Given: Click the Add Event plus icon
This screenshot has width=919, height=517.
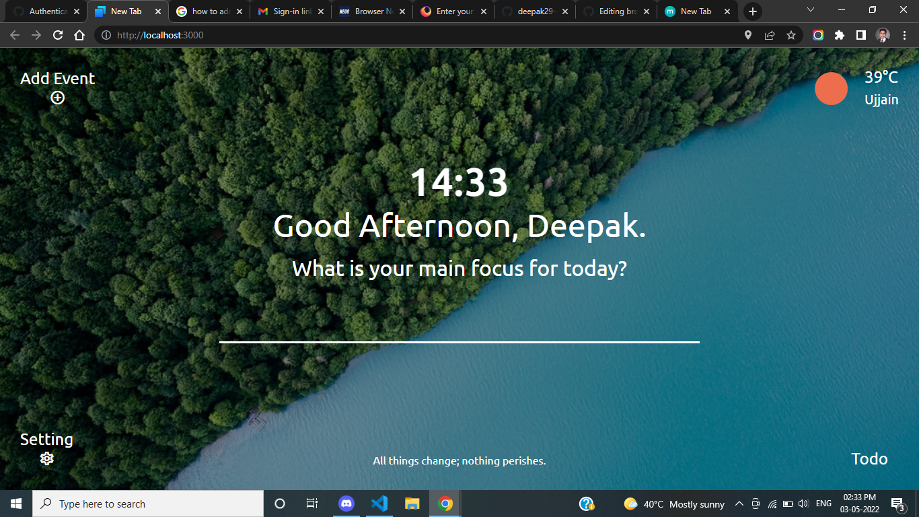Looking at the screenshot, I should pos(58,98).
